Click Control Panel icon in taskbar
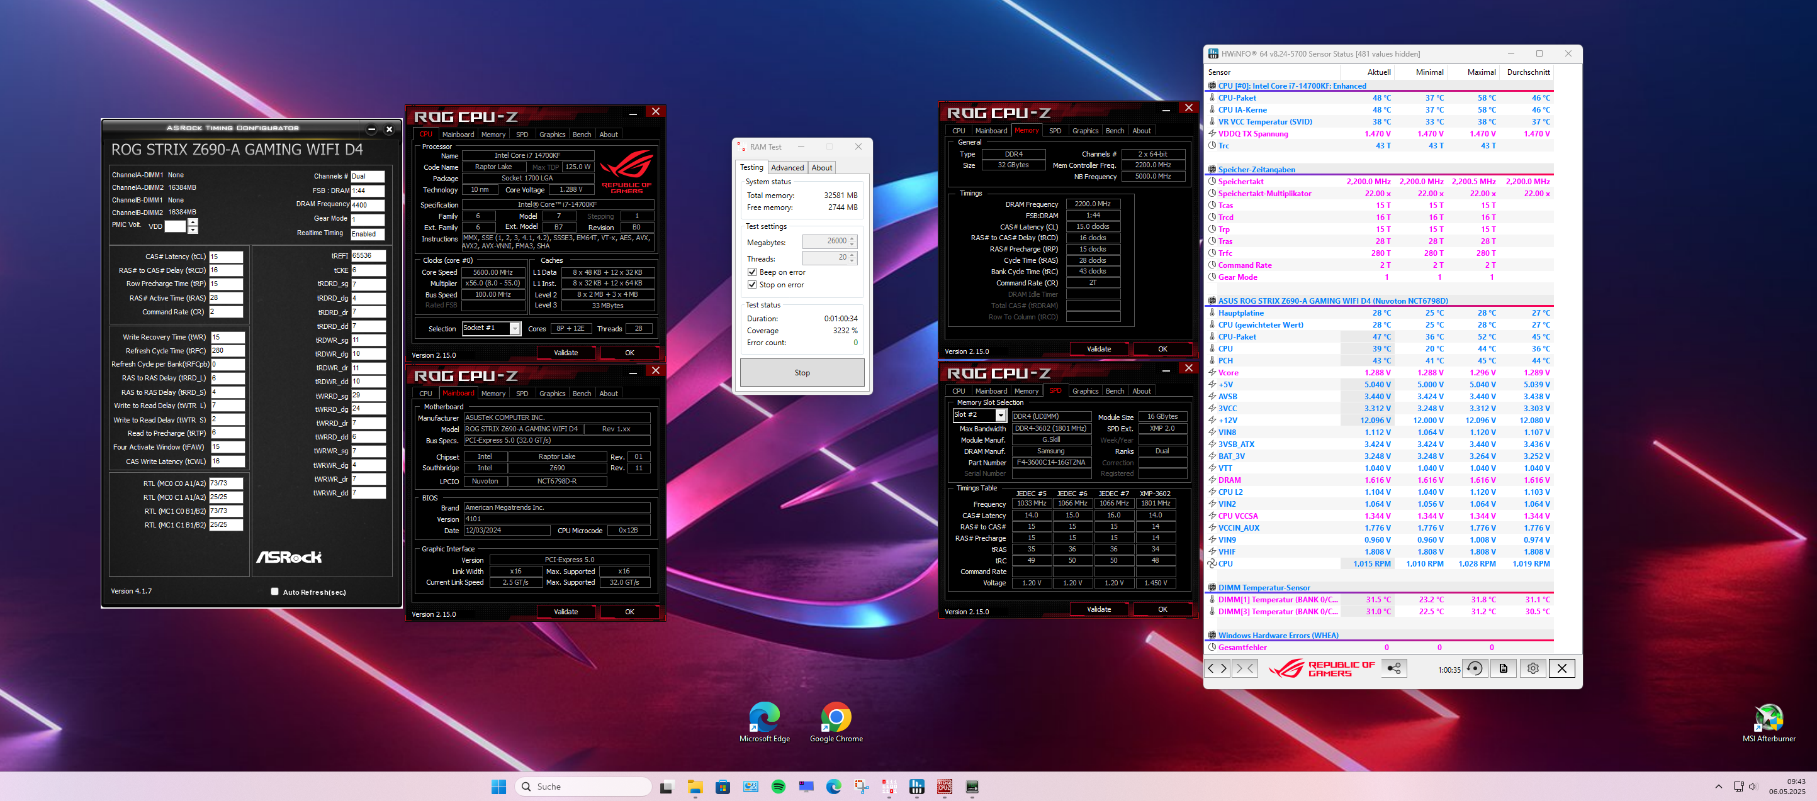Viewport: 1817px width, 801px height. 750,787
